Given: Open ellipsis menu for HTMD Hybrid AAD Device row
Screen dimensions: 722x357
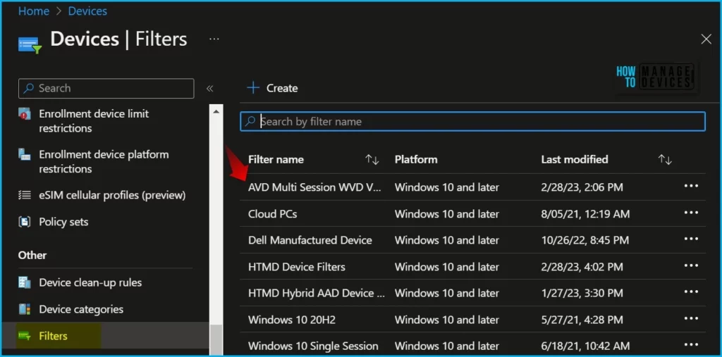Looking at the screenshot, I should pyautogui.click(x=691, y=292).
